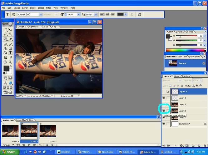208x155 pixels.
Task: Click text orientation icon in options bar
Action: point(13,15)
